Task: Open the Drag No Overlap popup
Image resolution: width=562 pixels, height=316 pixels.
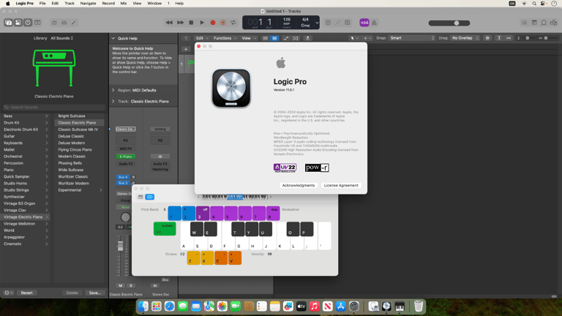Action: click(465, 38)
